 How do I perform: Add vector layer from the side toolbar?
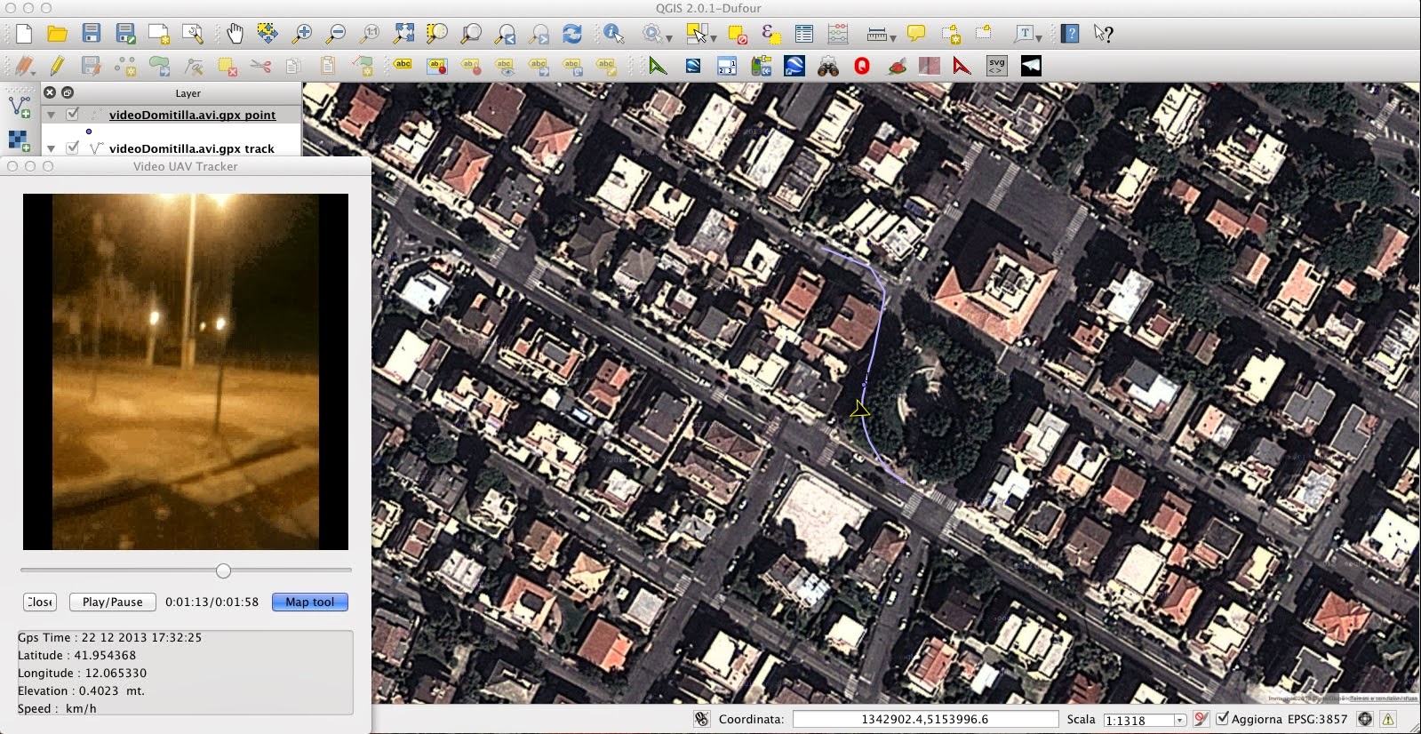(x=19, y=107)
